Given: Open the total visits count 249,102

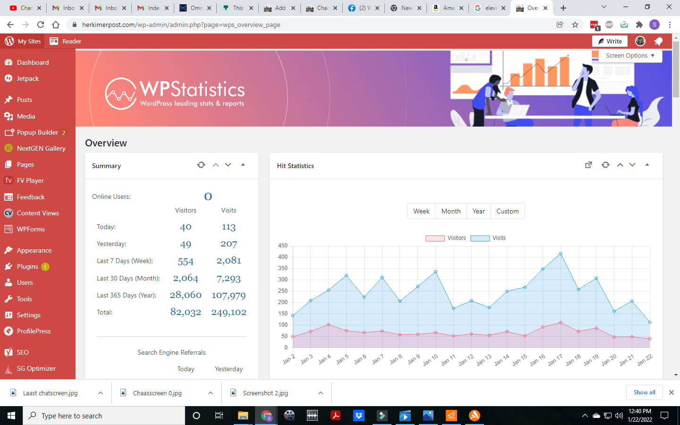Looking at the screenshot, I should 229,312.
